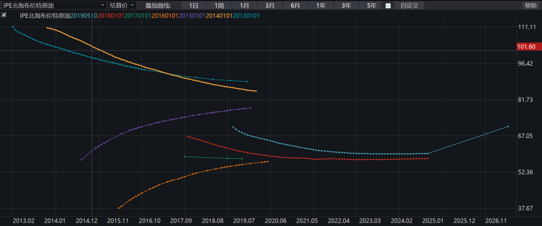This screenshot has height=226, width=542.
Task: Click the purple 20150101 legend label
Action: (x=192, y=16)
